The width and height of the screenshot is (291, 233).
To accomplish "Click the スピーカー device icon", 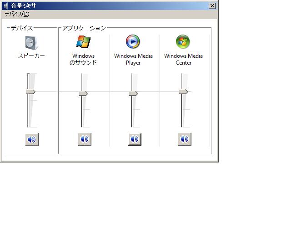I will click(31, 43).
